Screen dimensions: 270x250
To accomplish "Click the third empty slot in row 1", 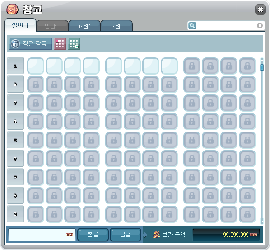I will tap(73, 66).
